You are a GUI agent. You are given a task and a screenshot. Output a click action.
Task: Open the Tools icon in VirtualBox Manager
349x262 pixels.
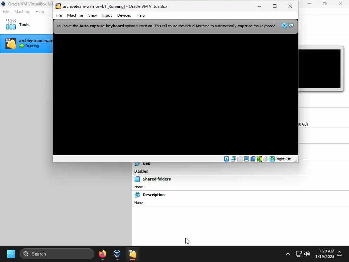pyautogui.click(x=11, y=24)
